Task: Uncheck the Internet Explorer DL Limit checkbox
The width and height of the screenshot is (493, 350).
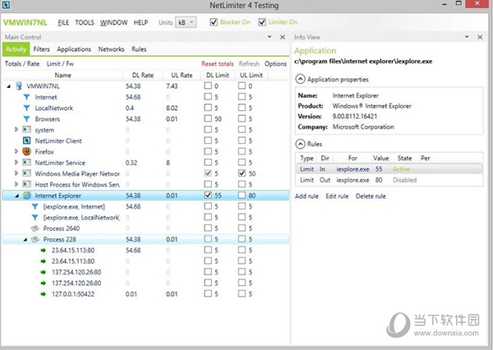Action: [x=208, y=195]
